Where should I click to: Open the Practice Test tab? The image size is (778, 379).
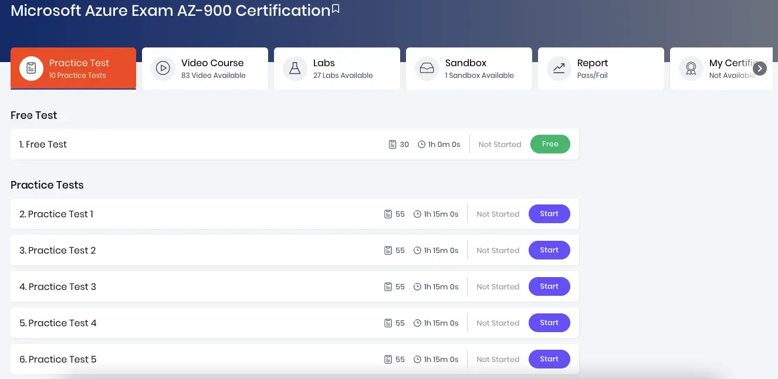73,69
